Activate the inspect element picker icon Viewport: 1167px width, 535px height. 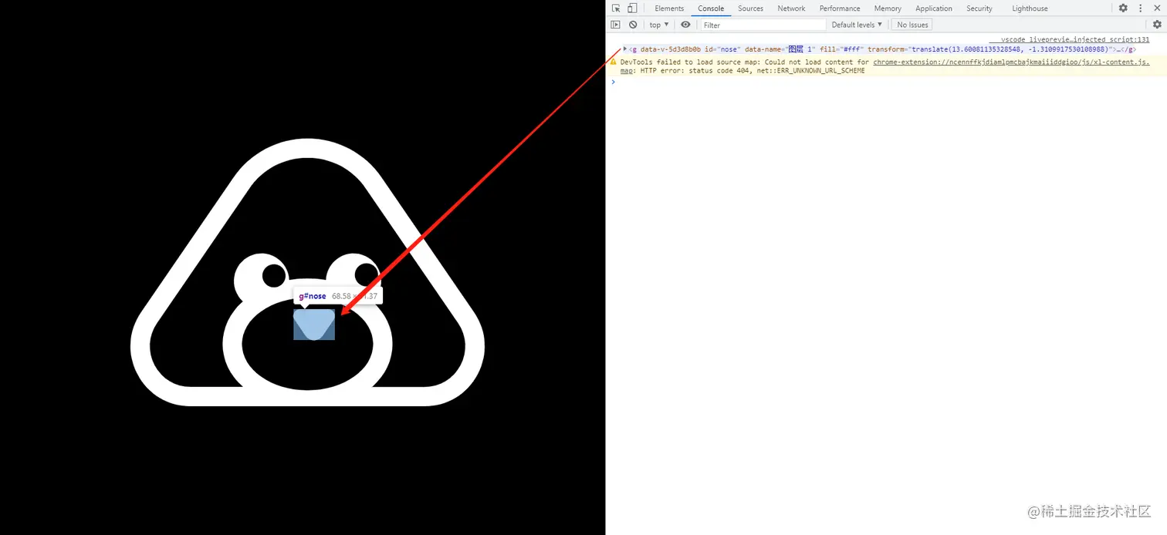tap(616, 8)
